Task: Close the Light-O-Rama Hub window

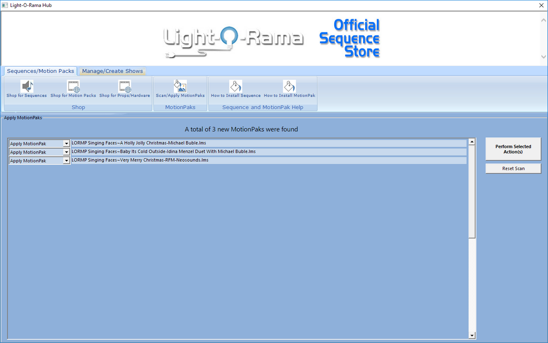Action: click(542, 5)
